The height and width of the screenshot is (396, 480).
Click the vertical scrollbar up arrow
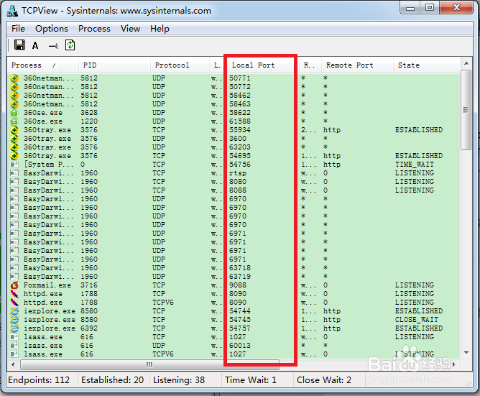coord(466,63)
